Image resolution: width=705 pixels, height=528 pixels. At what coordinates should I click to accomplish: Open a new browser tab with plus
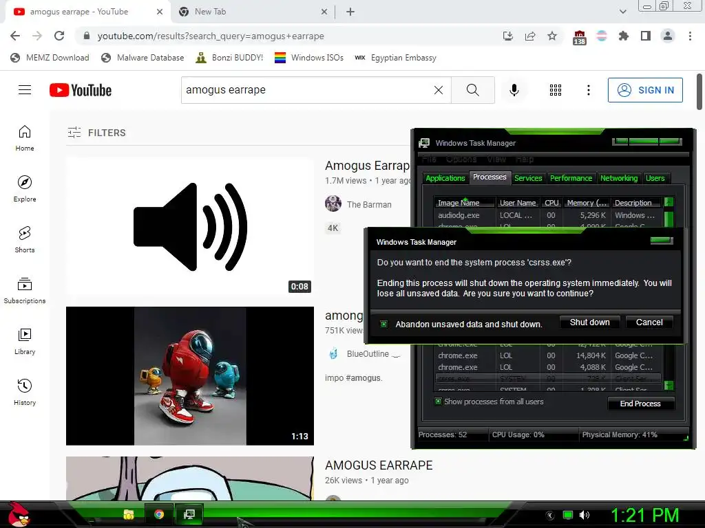(350, 12)
